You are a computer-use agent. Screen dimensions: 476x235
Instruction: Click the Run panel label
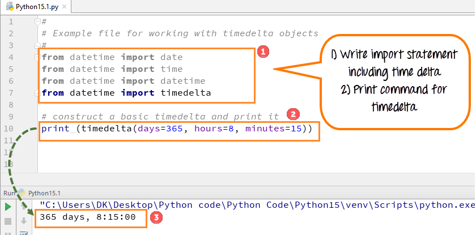coord(8,193)
